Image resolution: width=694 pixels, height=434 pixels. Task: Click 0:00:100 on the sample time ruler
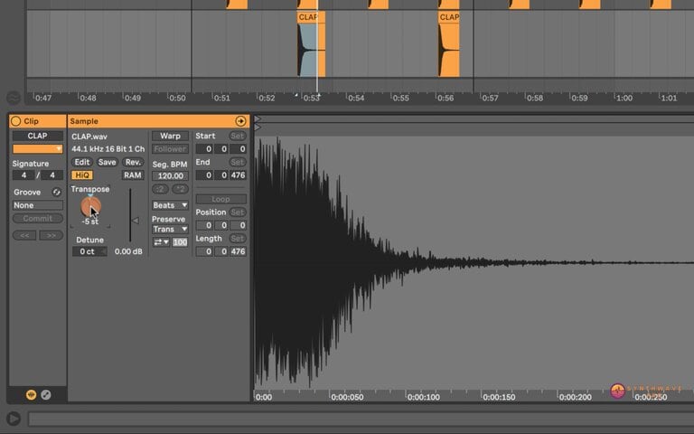click(423, 397)
